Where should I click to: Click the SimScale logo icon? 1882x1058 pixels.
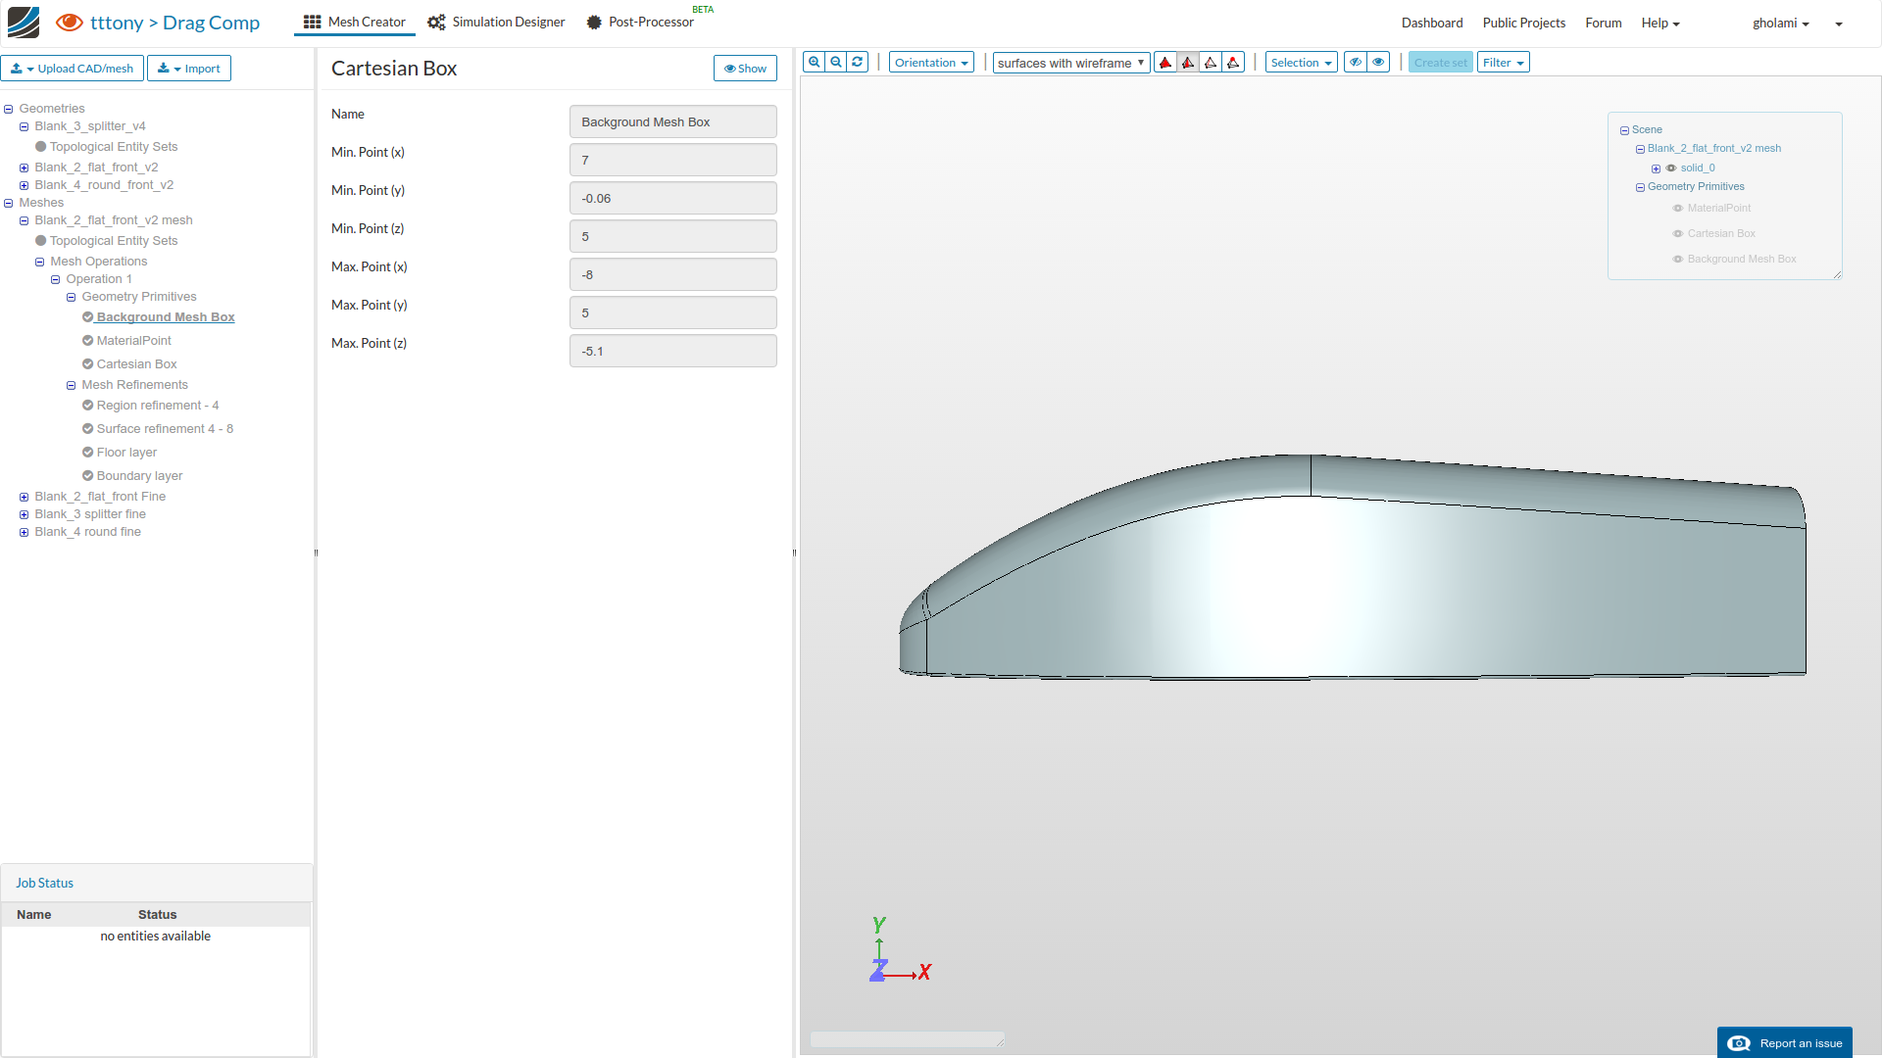click(24, 22)
